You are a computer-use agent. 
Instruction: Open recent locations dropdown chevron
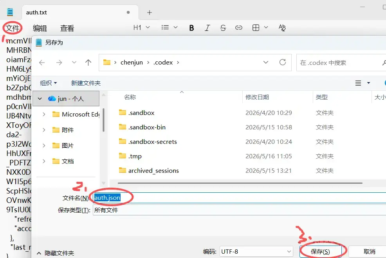click(74, 63)
